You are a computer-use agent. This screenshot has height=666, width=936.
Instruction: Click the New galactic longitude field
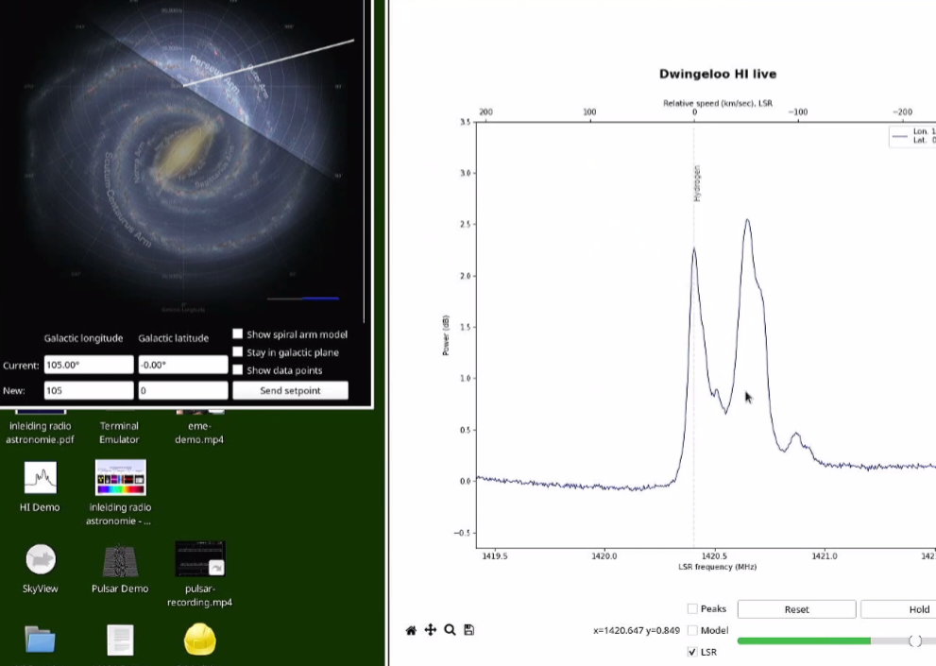pyautogui.click(x=89, y=390)
